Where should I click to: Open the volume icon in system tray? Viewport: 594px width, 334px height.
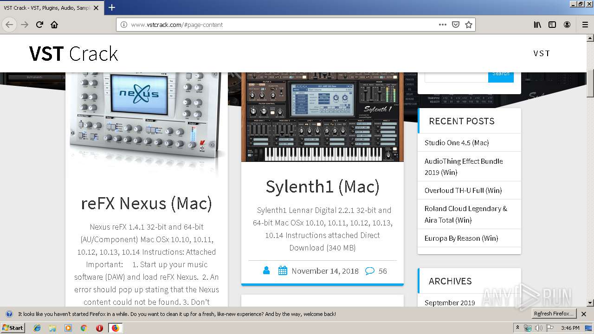[539, 328]
